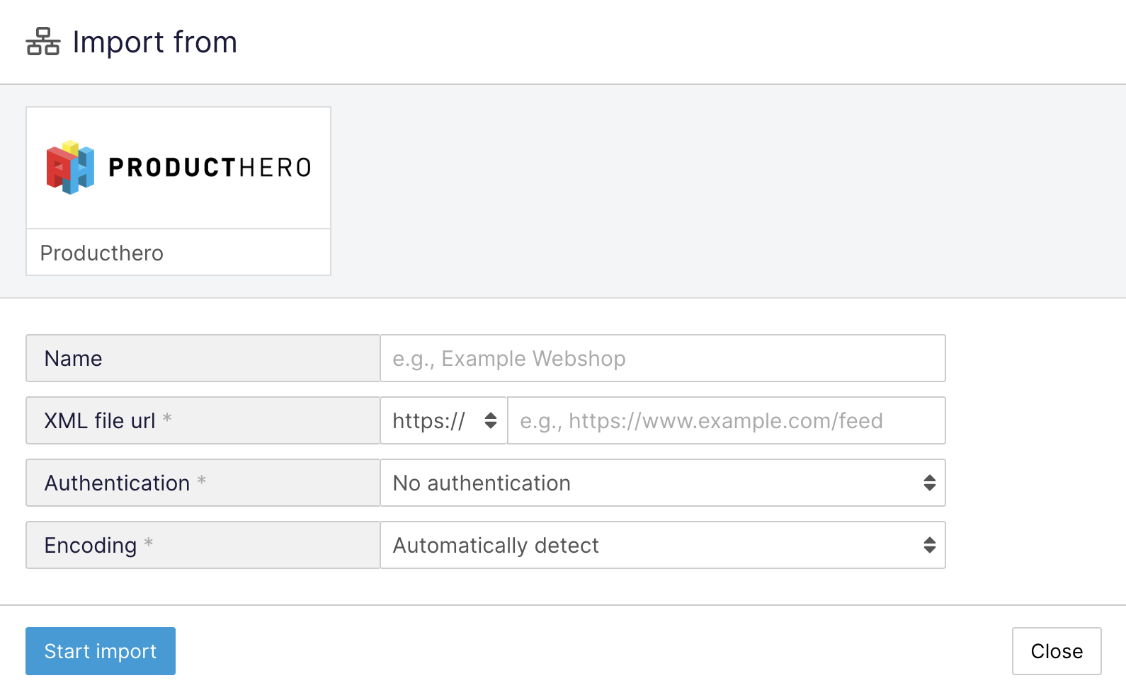Click the network import icon in header
Image resolution: width=1126 pixels, height=695 pixels.
coord(43,42)
